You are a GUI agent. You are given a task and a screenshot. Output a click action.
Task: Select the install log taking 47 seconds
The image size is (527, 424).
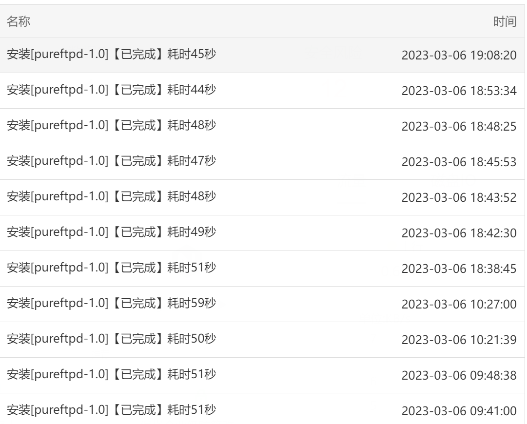[x=262, y=162]
